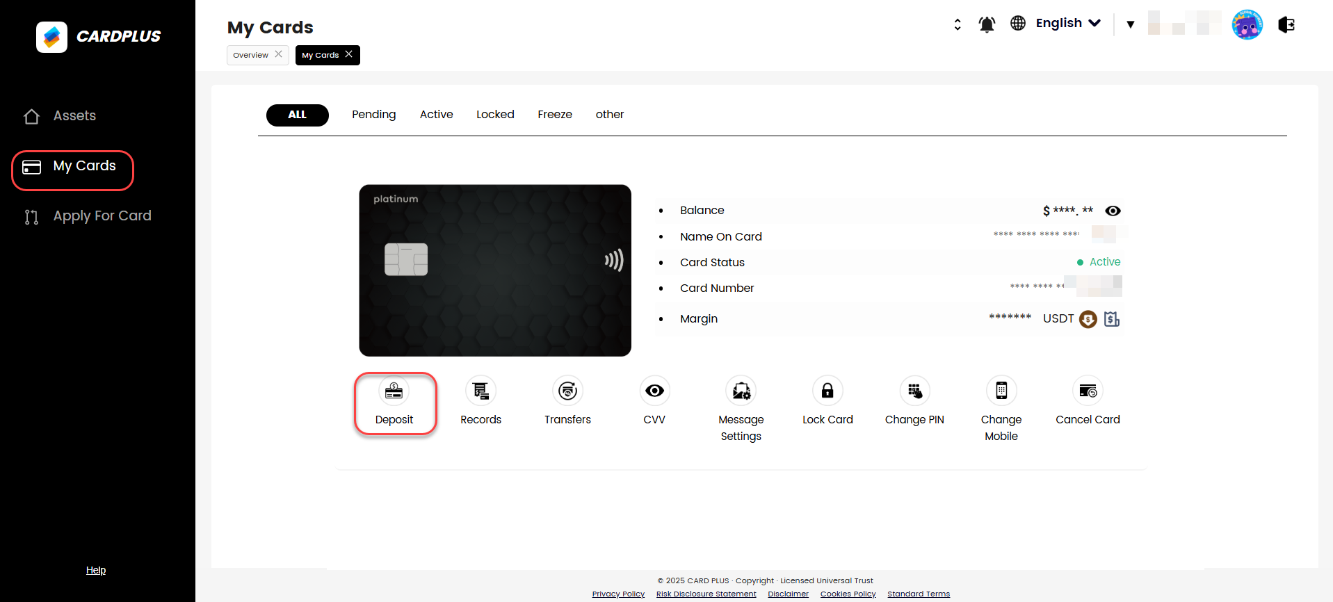Open the Privacy Policy link

pyautogui.click(x=618, y=594)
